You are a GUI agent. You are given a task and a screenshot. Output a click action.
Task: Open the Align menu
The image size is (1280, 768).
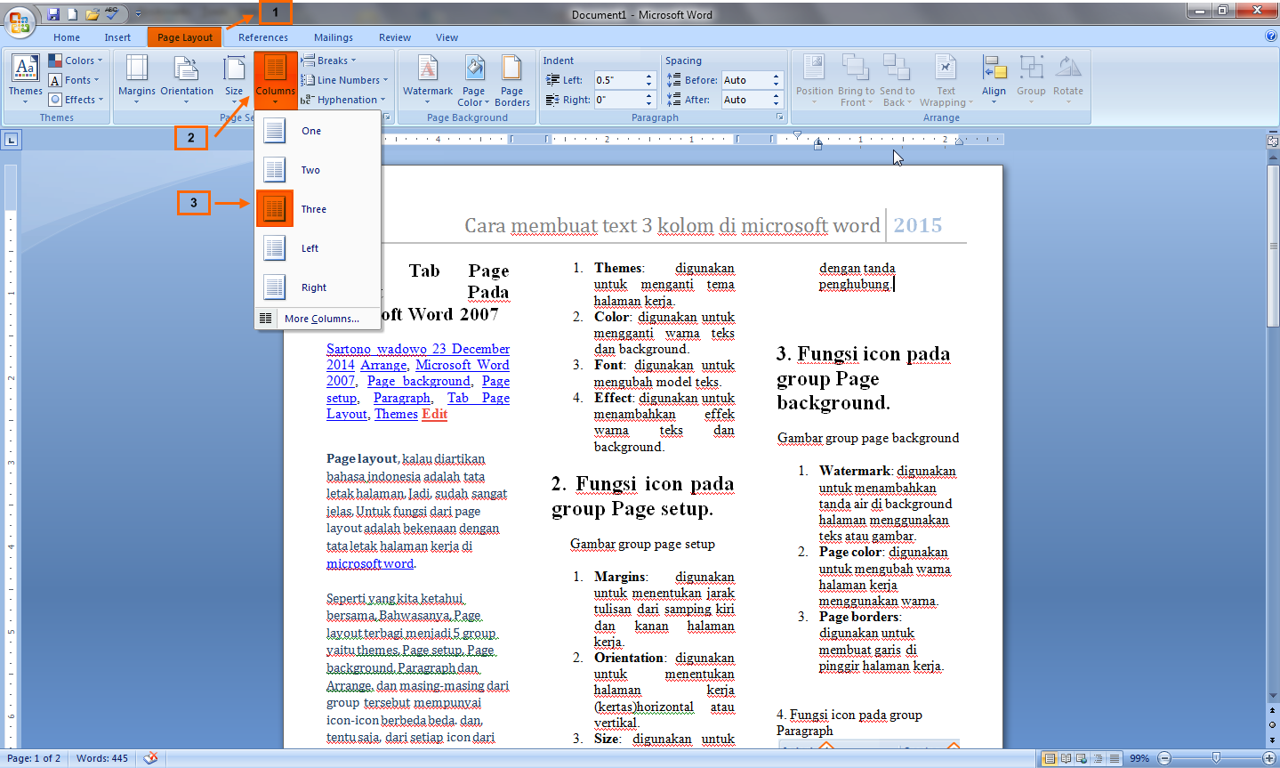[x=994, y=79]
